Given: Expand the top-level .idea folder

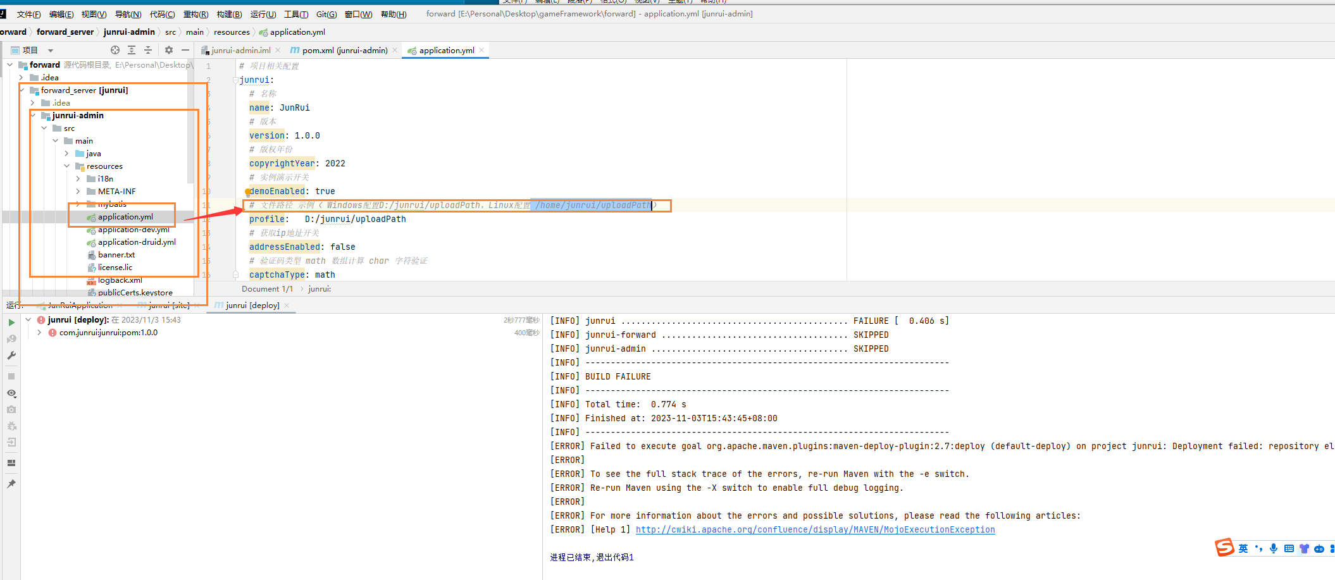Looking at the screenshot, I should click(x=22, y=77).
